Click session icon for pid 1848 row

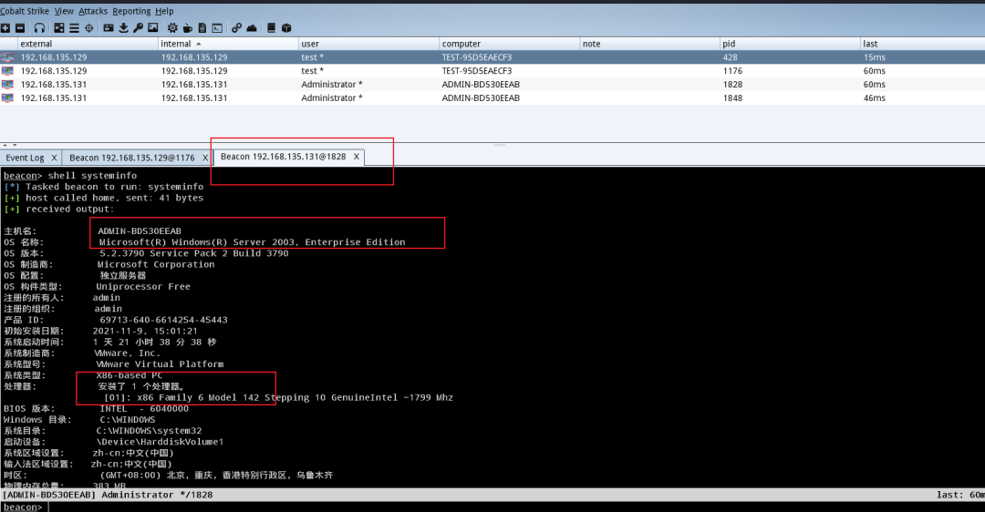(x=7, y=97)
